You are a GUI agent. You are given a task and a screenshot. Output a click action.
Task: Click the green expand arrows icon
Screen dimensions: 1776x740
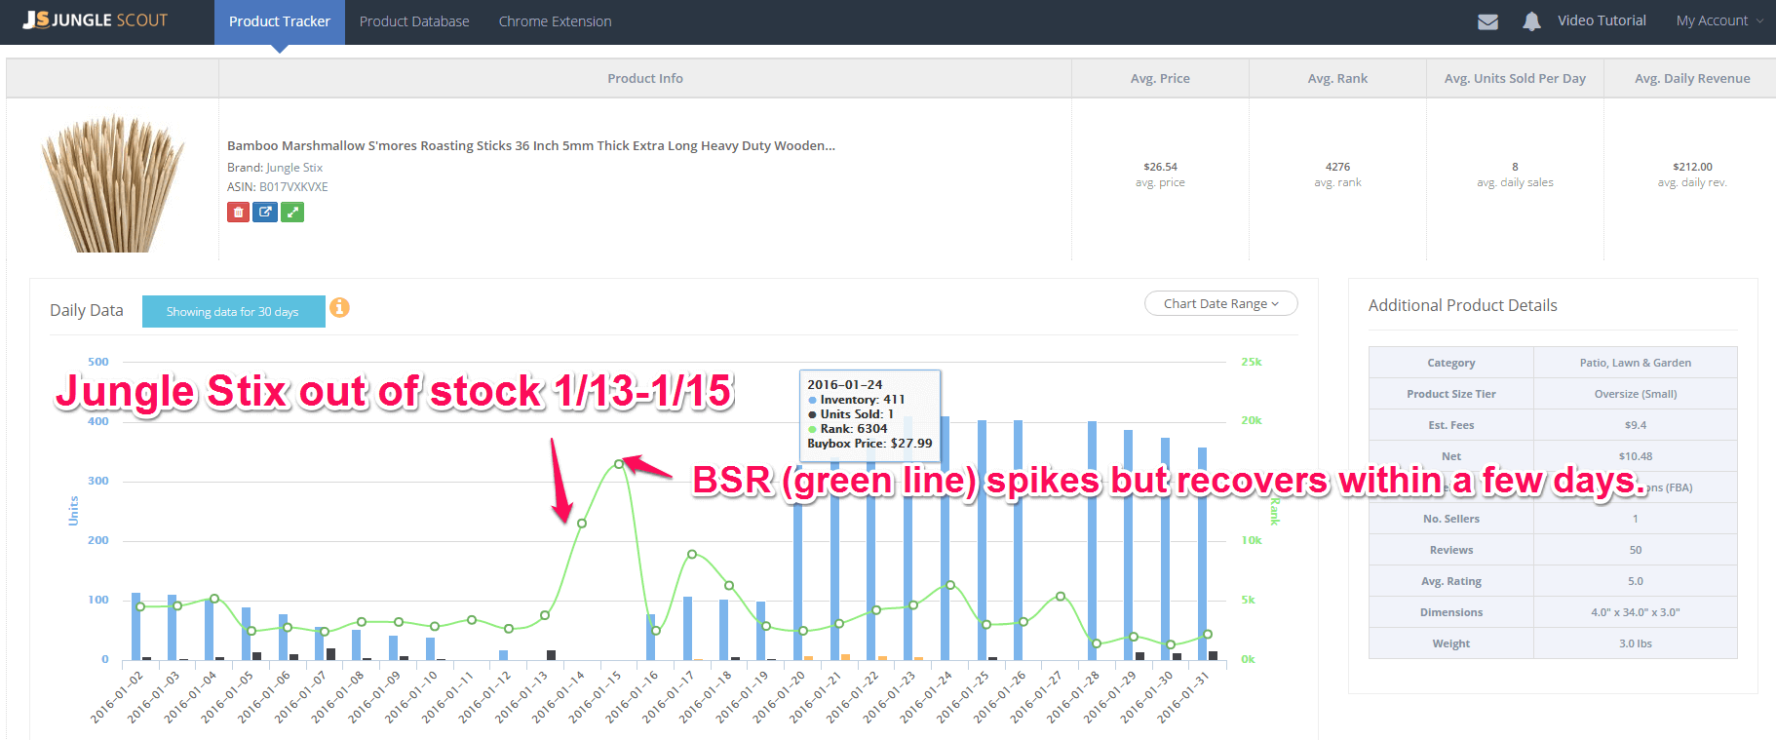(x=292, y=212)
